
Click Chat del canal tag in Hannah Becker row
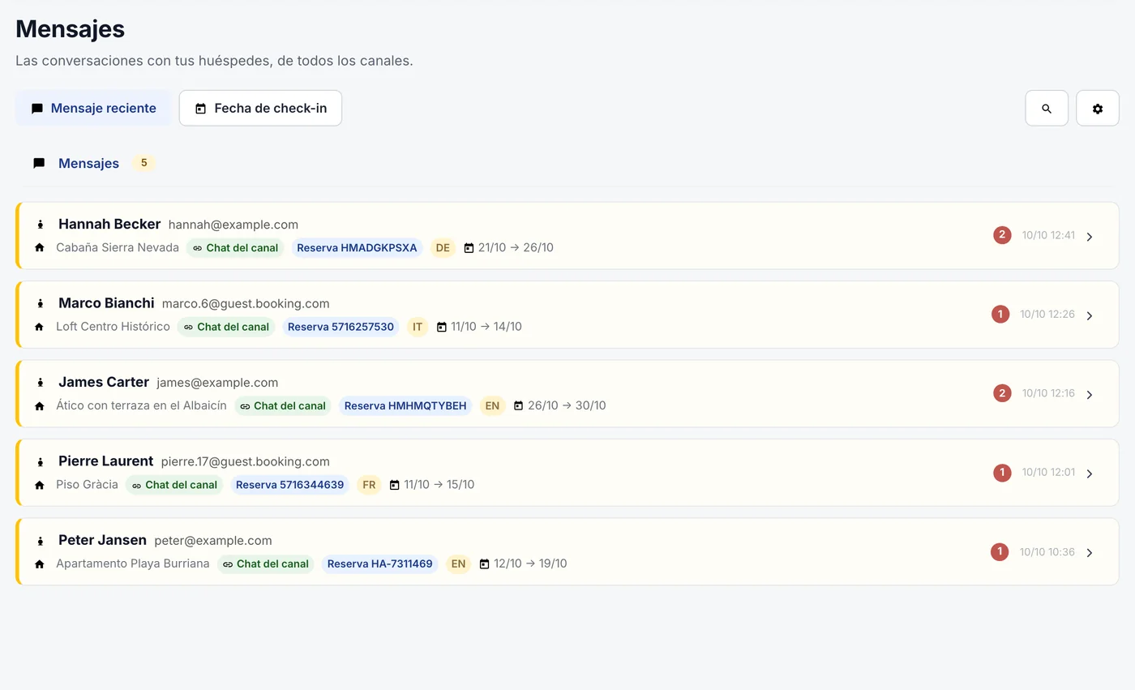pyautogui.click(x=235, y=248)
